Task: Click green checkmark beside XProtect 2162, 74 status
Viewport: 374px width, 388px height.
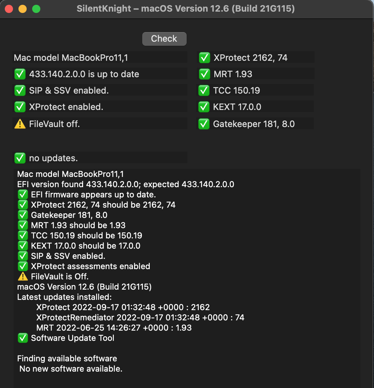Action: (x=204, y=58)
